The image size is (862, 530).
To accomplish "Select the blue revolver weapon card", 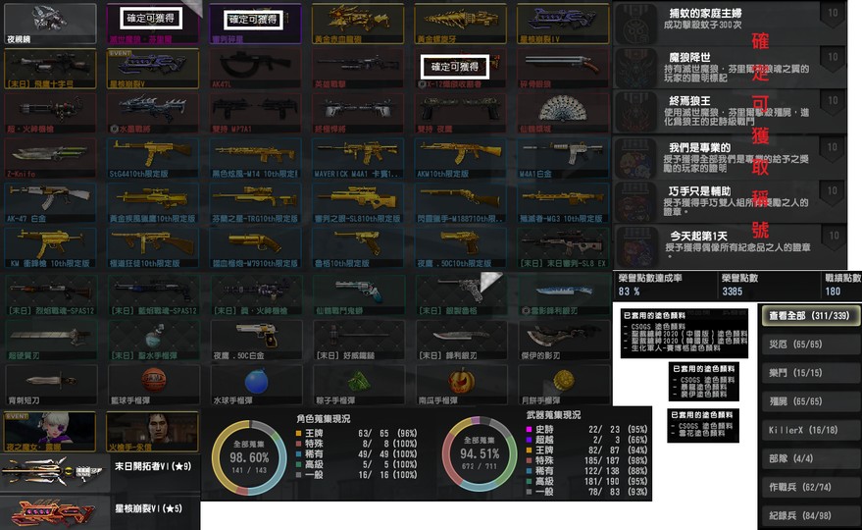I will (x=358, y=295).
